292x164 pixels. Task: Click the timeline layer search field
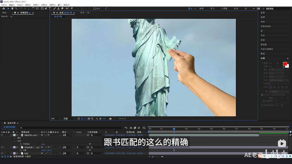[x=71, y=128]
